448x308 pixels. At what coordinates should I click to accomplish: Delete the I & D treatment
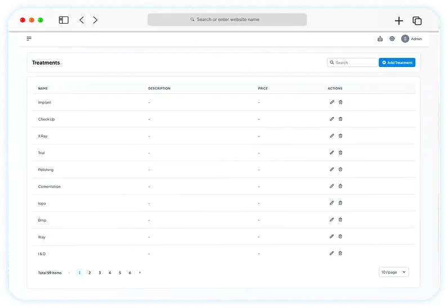341,253
